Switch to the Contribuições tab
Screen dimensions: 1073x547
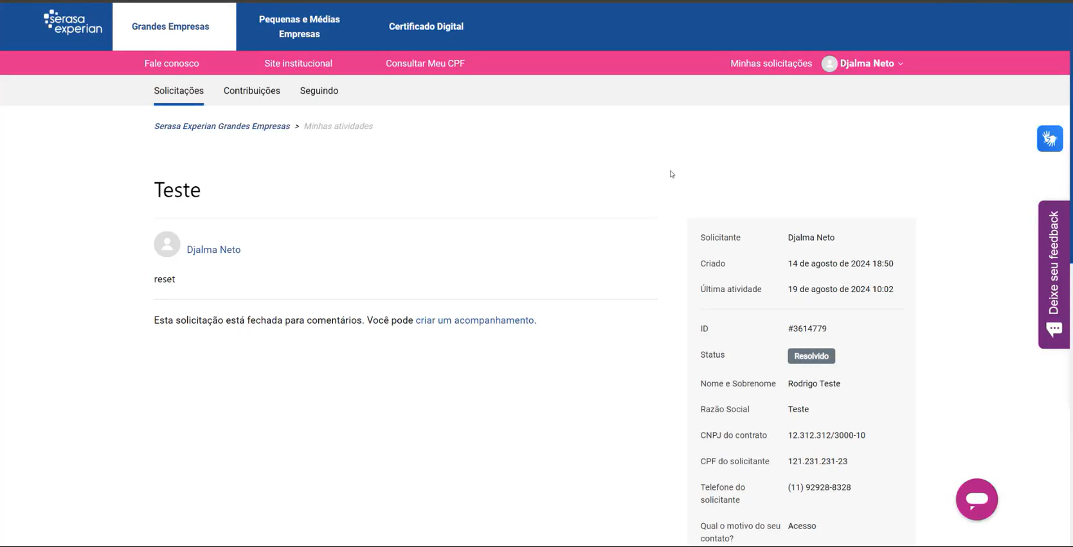click(x=251, y=91)
